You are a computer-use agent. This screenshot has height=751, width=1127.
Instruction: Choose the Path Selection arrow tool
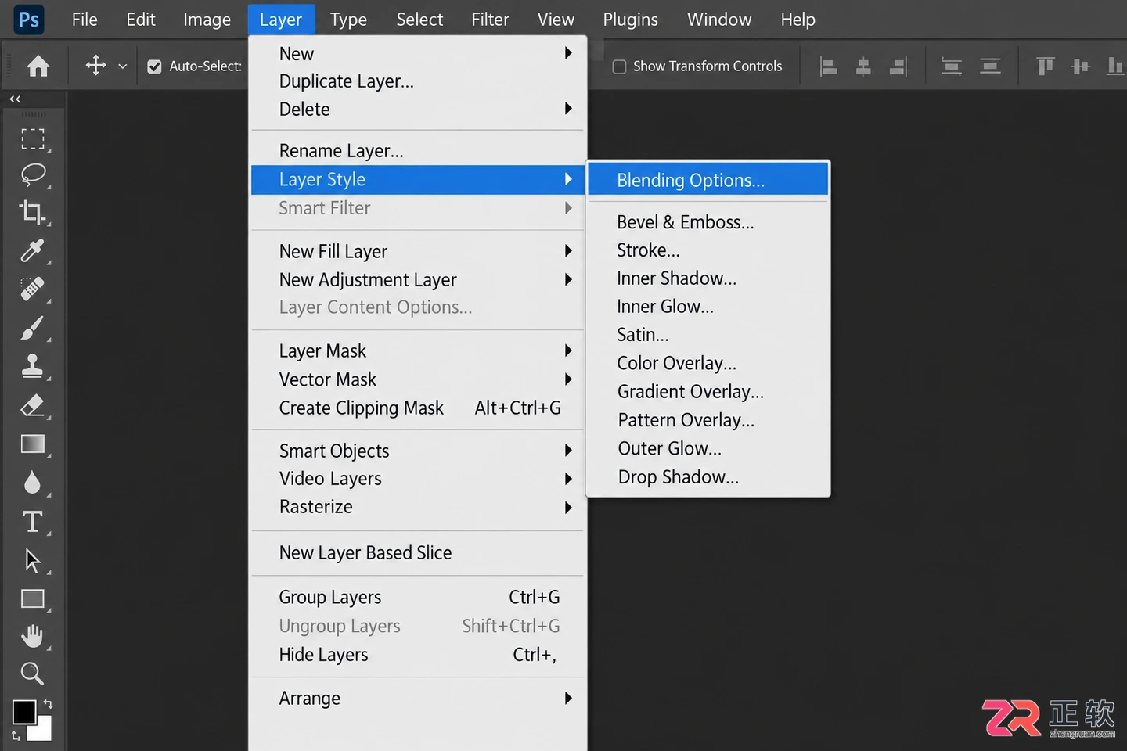point(33,560)
